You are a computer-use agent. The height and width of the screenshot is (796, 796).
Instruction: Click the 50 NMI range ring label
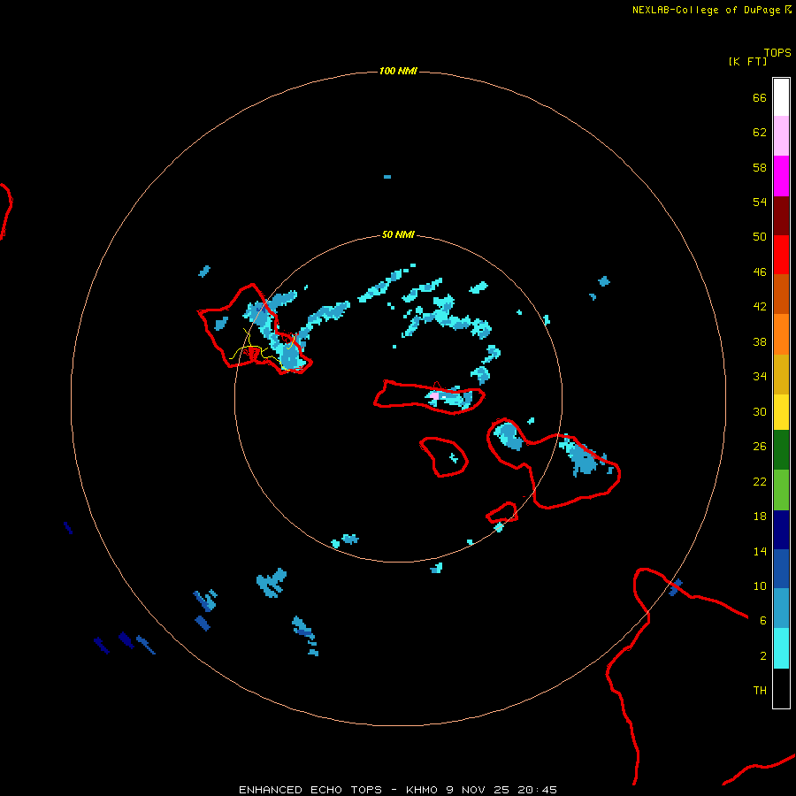[398, 234]
